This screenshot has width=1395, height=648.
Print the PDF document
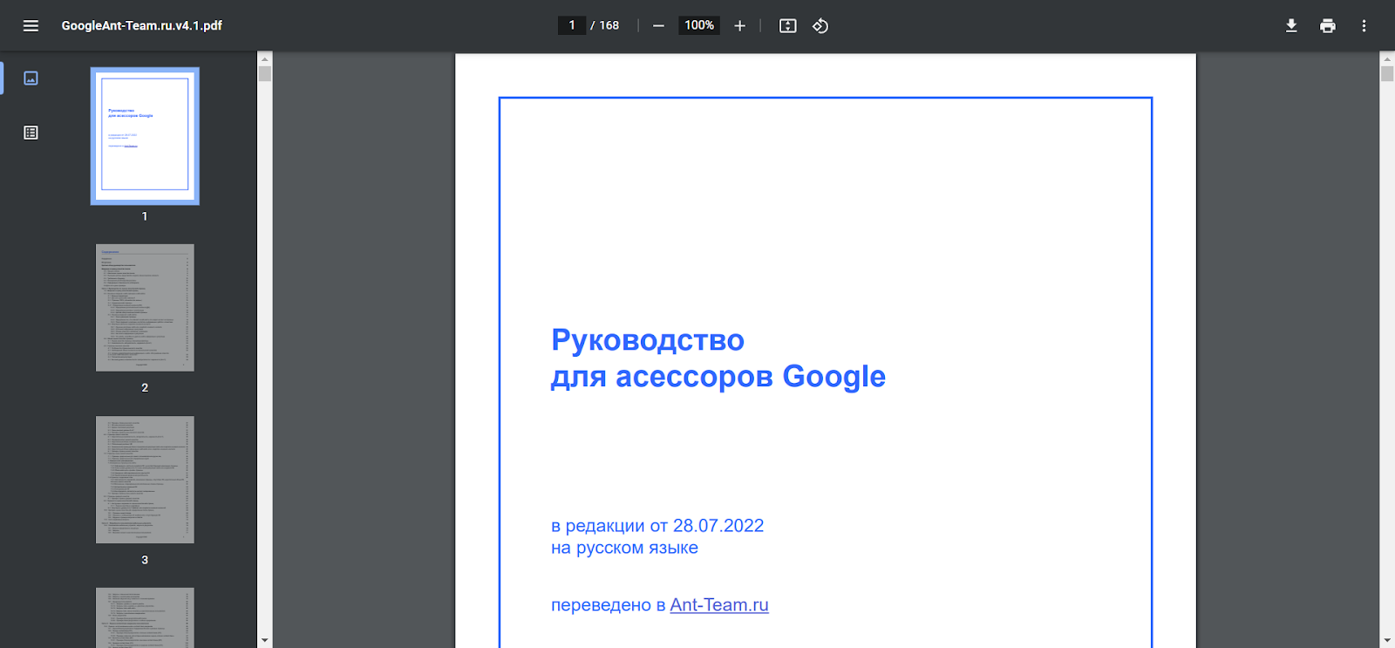pyautogui.click(x=1327, y=26)
